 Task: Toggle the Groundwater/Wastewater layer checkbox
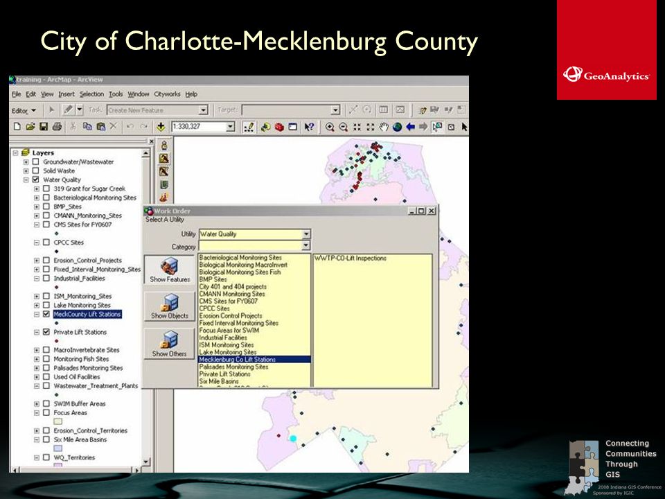click(35, 161)
